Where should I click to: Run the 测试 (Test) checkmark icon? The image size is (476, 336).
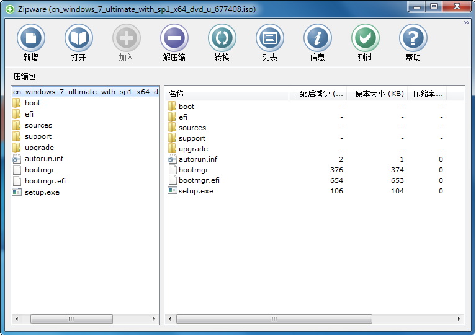pyautogui.click(x=365, y=38)
